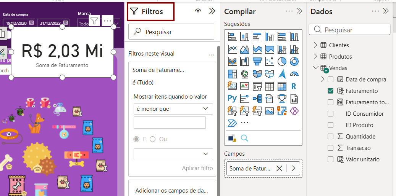
Task: Open card visual more options ellipsis
Action: [x=108, y=21]
